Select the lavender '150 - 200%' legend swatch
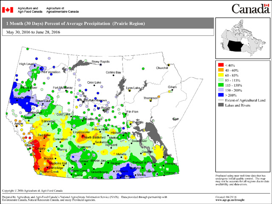272x204 pixels. click(221, 90)
